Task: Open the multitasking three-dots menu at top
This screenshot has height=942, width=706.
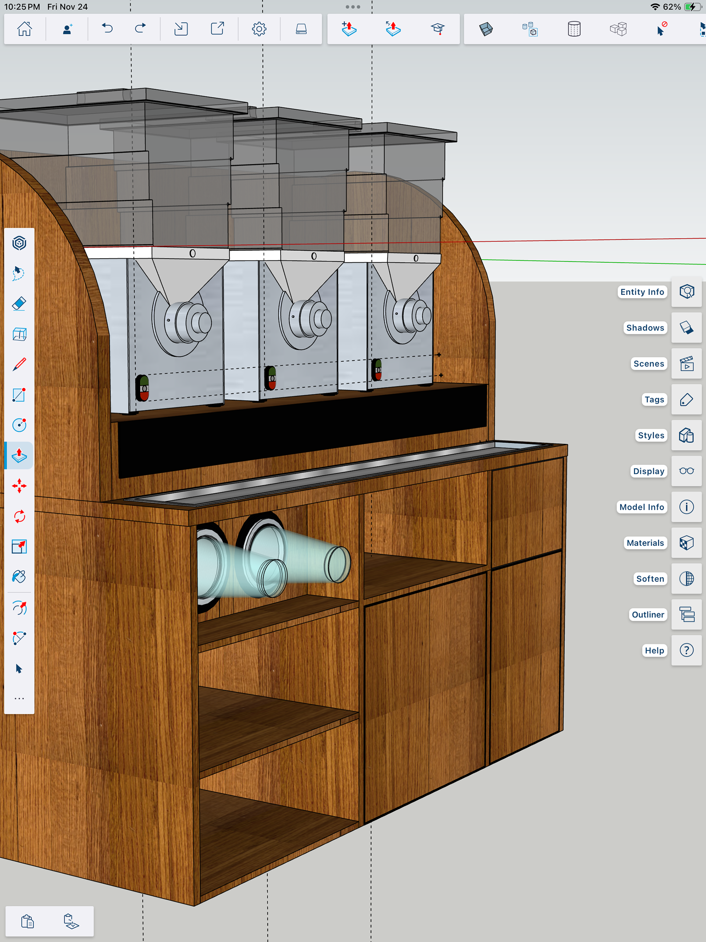Action: coord(353,7)
